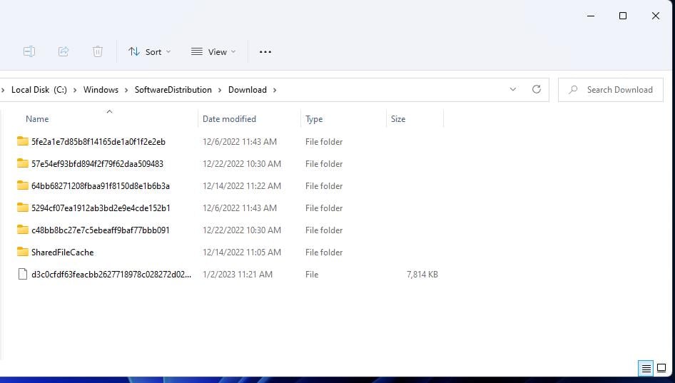Sort by the Date modified column header

pos(229,119)
